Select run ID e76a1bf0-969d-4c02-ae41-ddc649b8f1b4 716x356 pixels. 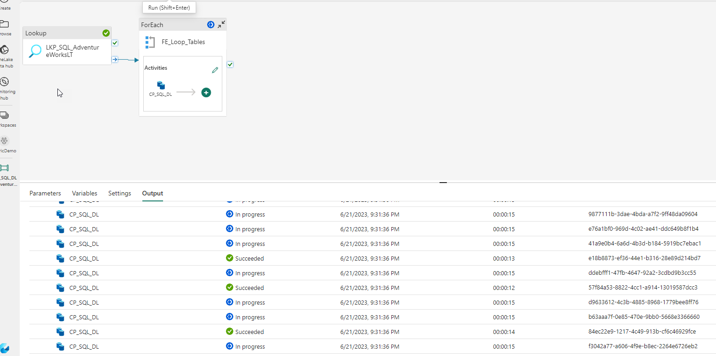[x=643, y=229]
